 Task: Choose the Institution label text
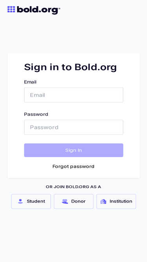(x=121, y=201)
